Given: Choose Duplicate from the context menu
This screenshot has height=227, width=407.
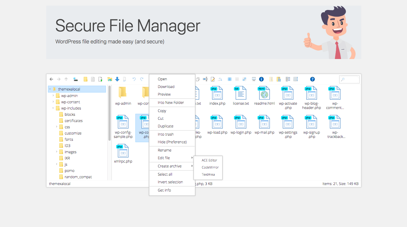Looking at the screenshot, I should click(172, 126).
